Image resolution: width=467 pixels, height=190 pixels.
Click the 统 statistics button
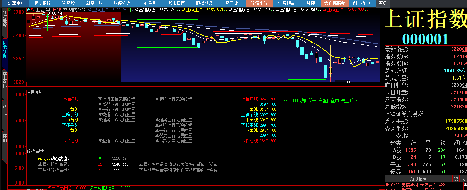coord(456,179)
